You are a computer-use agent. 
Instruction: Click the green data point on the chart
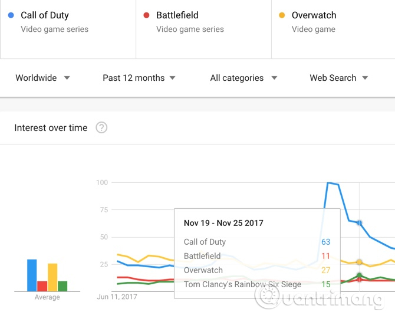pos(360,275)
